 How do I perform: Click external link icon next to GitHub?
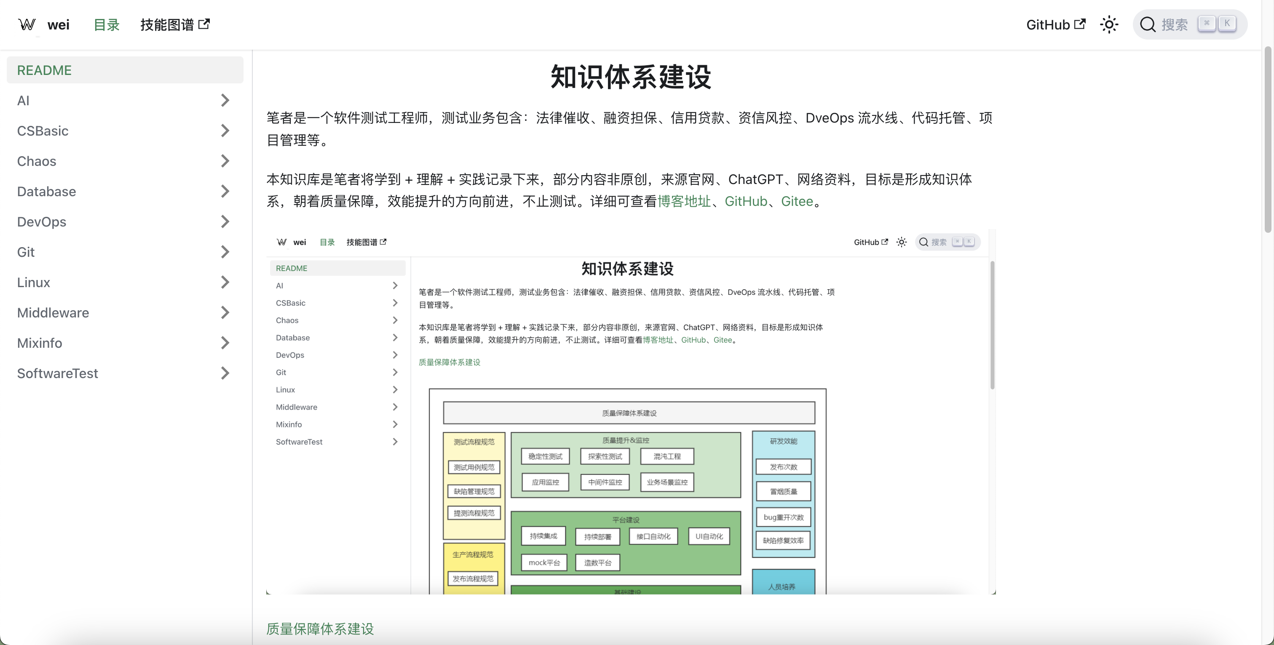point(1080,24)
